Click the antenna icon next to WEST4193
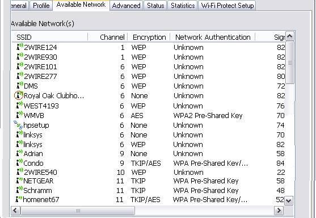 pyautogui.click(x=19, y=105)
